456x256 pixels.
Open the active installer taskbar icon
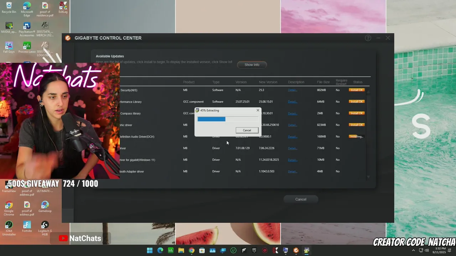coord(306,250)
